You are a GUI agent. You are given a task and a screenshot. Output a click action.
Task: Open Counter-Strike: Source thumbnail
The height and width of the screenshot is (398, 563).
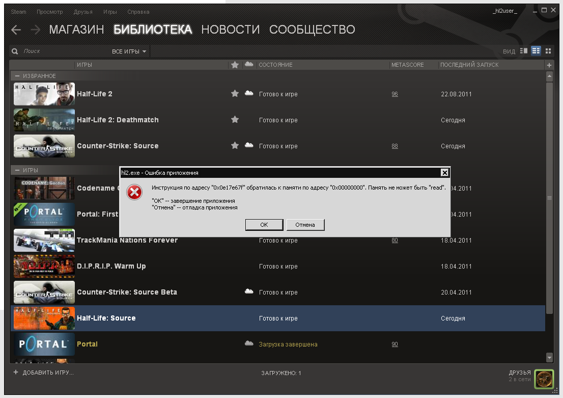click(x=44, y=146)
